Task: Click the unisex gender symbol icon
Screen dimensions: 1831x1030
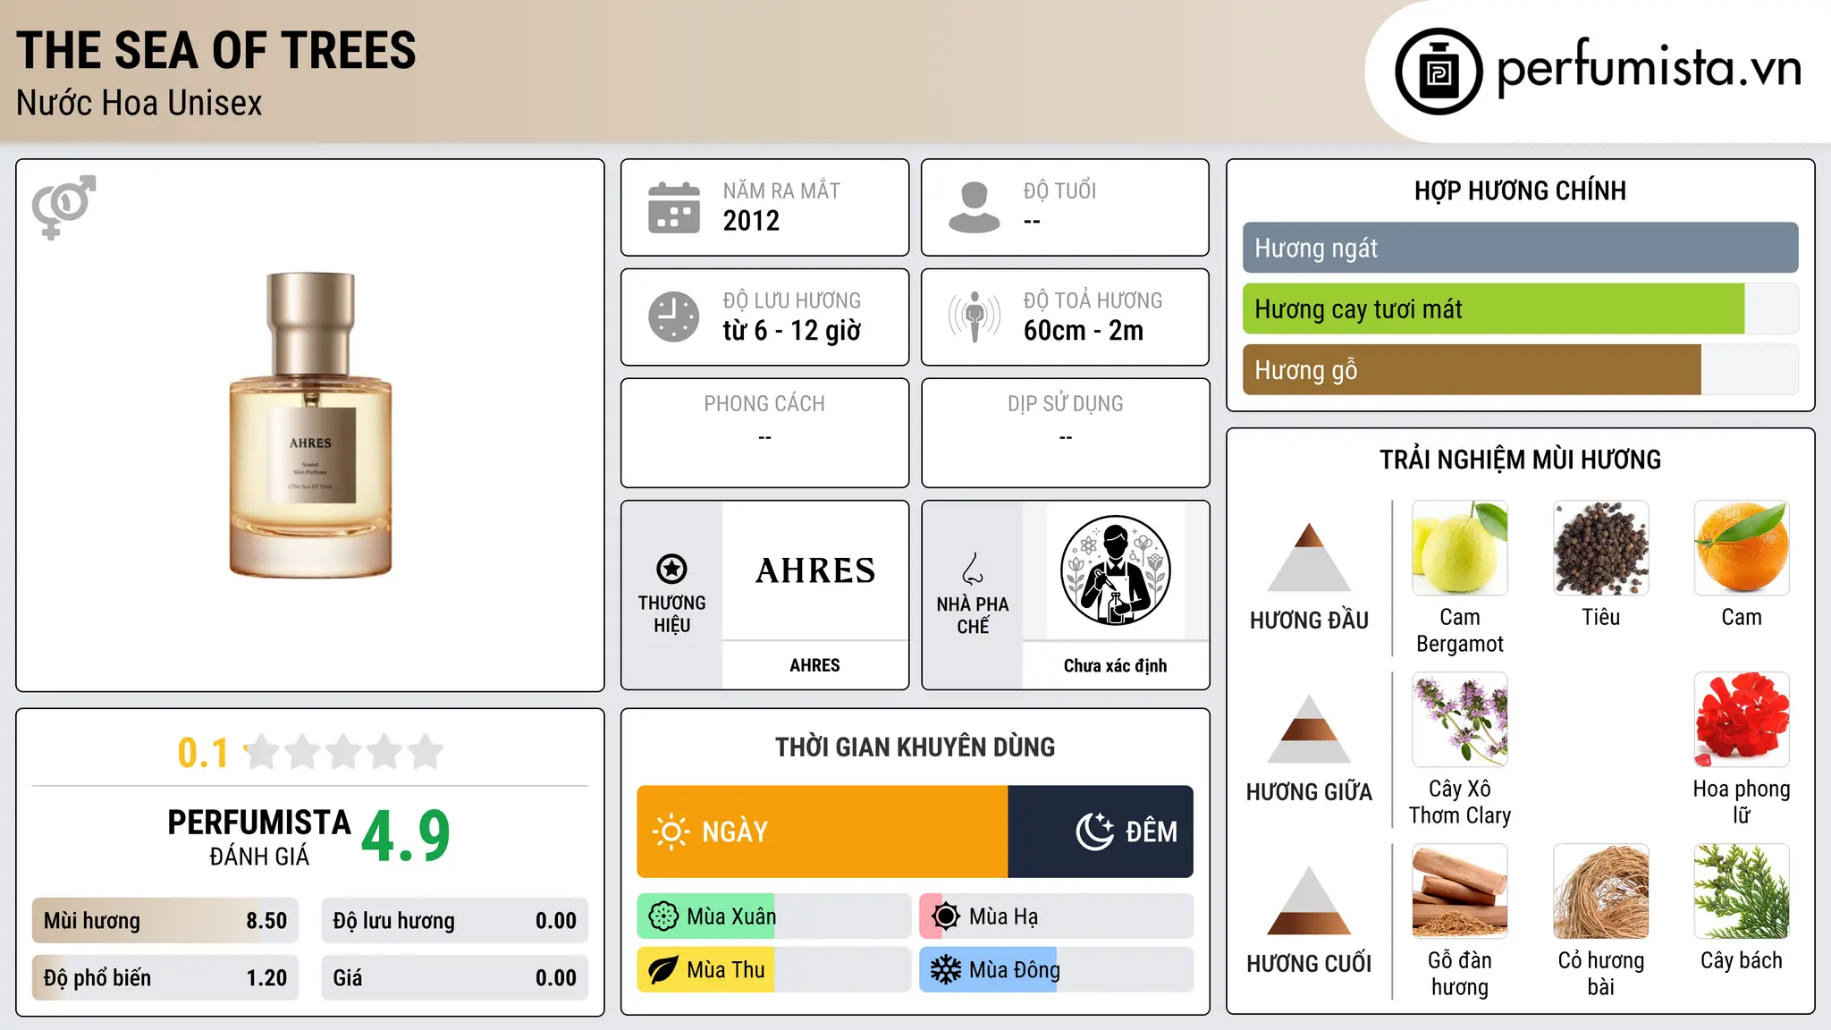Action: pyautogui.click(x=63, y=207)
